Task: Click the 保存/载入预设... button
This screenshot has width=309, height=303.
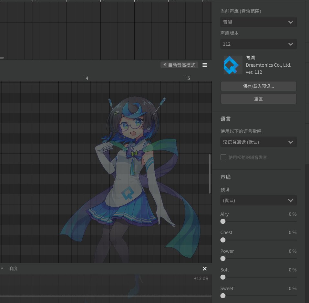Action: click(258, 86)
